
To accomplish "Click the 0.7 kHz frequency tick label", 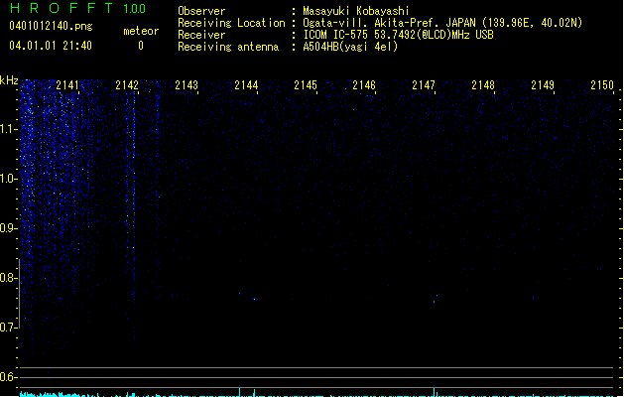I will 8,328.
